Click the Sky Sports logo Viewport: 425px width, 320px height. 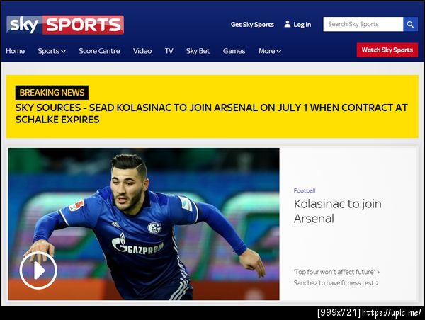coord(65,25)
